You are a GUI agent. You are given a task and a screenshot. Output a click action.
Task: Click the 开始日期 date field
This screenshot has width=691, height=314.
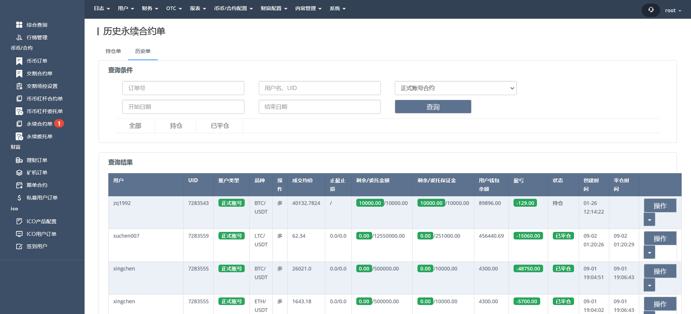[x=183, y=107]
